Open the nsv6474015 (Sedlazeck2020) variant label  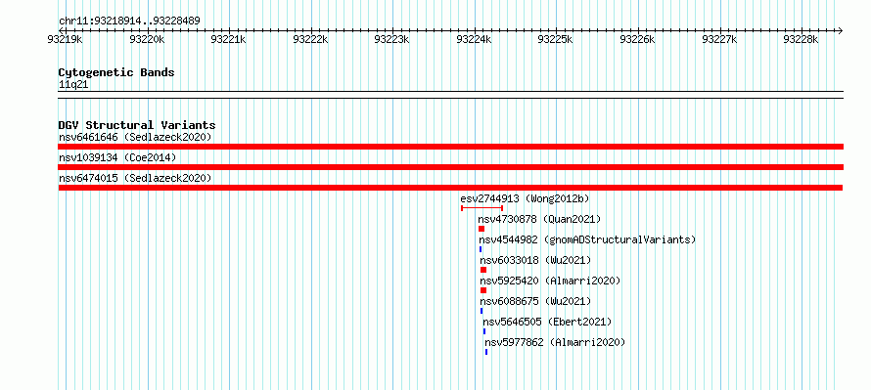(x=135, y=178)
